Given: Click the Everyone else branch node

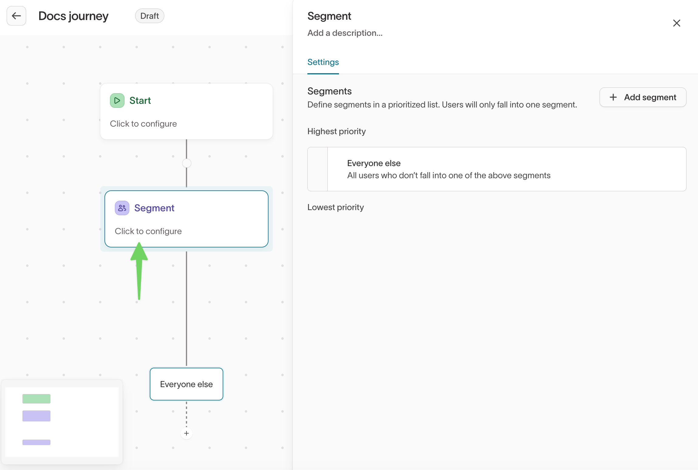Looking at the screenshot, I should 186,384.
